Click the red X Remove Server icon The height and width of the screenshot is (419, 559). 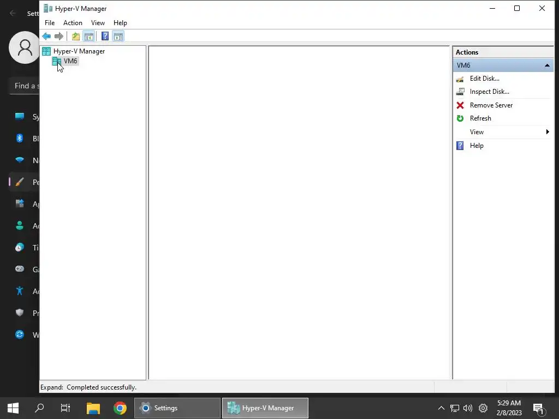(460, 105)
